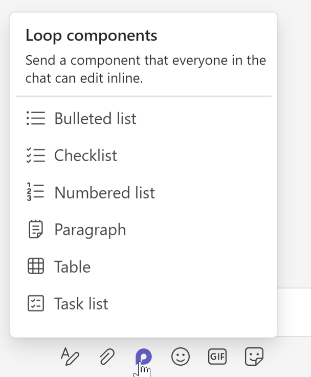Select Paragraph from the menu

[90, 230]
